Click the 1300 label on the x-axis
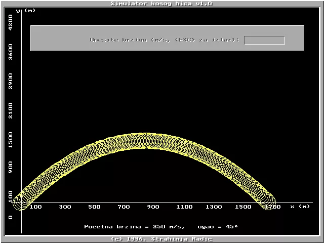Screen dimensions: 324x243 [214, 207]
